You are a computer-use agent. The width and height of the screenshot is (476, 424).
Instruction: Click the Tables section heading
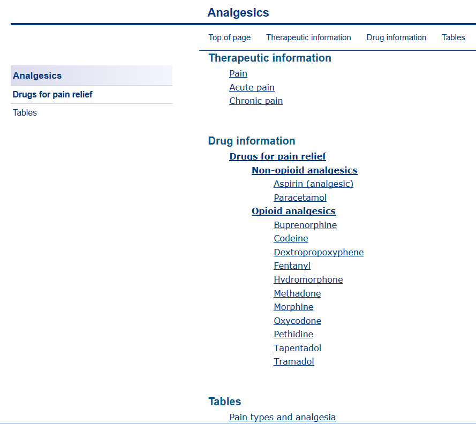(x=224, y=402)
